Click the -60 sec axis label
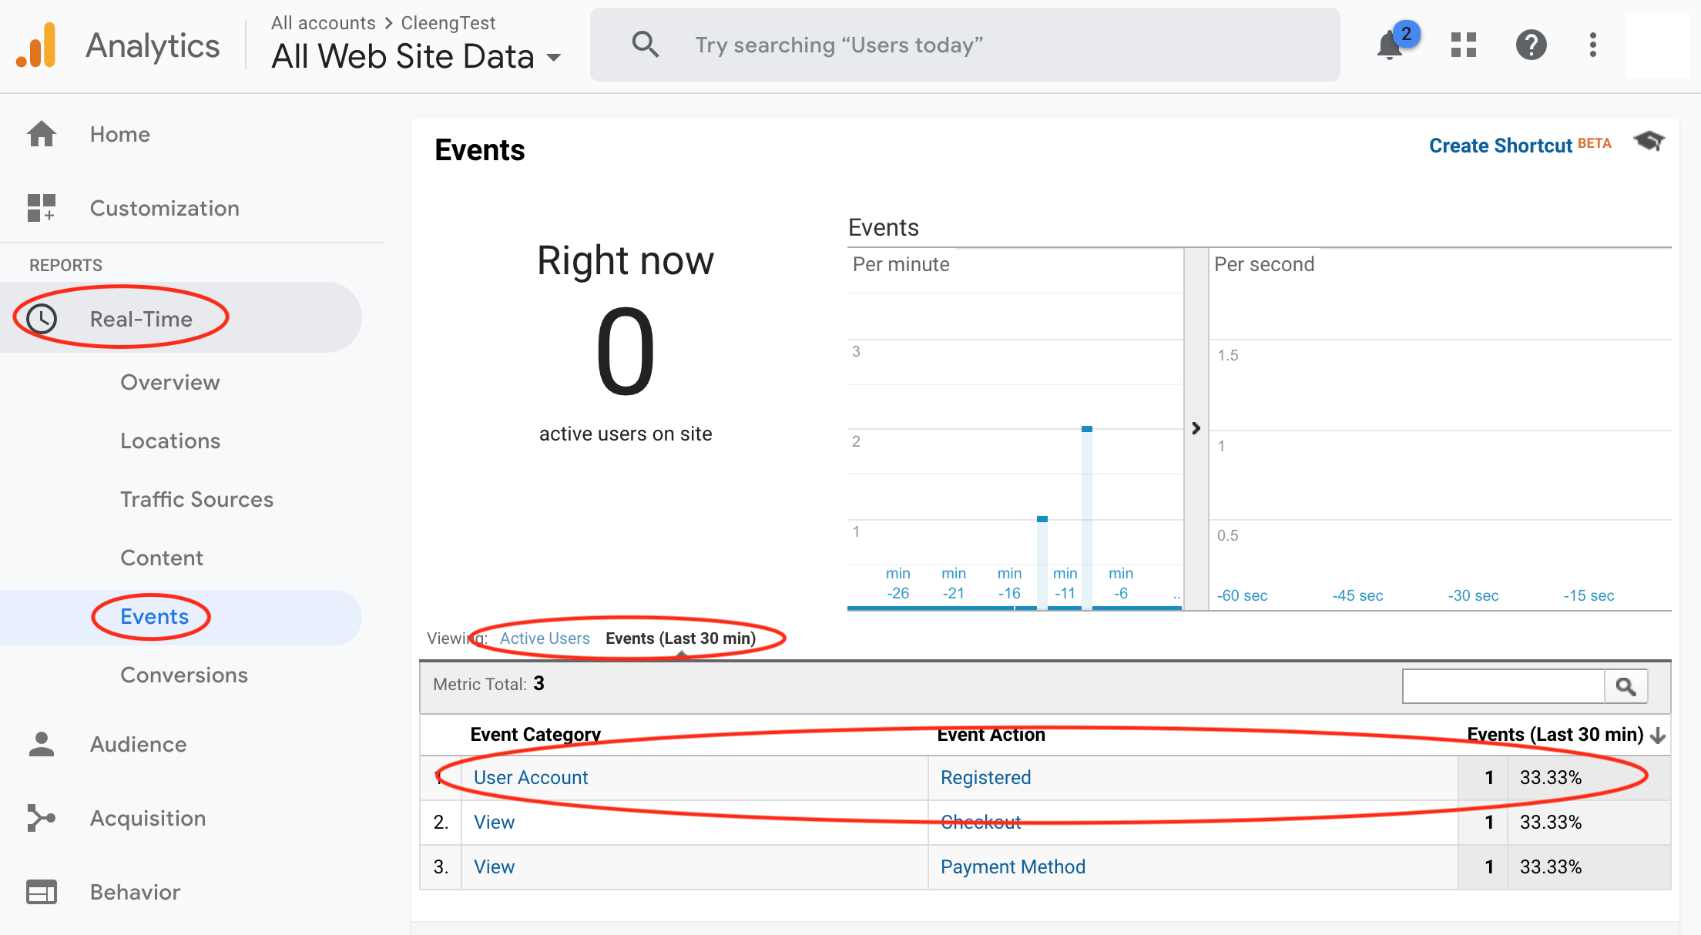 click(x=1242, y=595)
